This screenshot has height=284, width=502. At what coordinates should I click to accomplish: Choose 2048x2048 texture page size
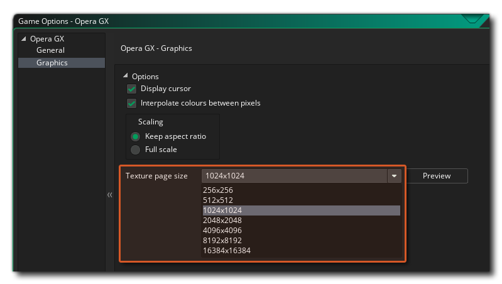click(302, 221)
